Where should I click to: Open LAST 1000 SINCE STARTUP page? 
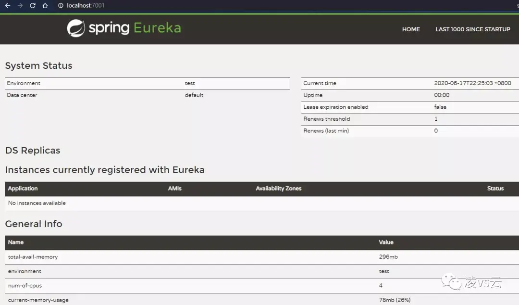point(473,29)
